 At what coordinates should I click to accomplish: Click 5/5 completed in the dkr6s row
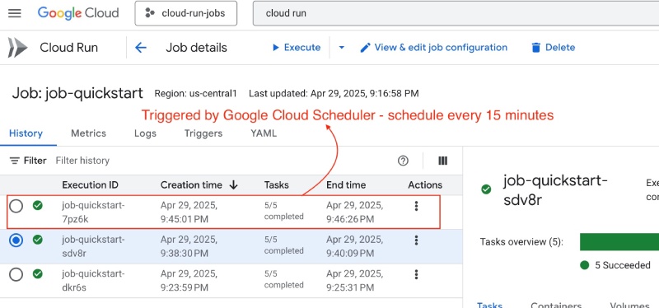[x=283, y=279]
